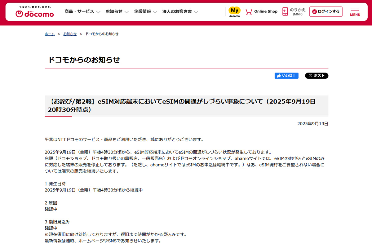Go to ホーム breadcrumb link

pyautogui.click(x=50, y=34)
